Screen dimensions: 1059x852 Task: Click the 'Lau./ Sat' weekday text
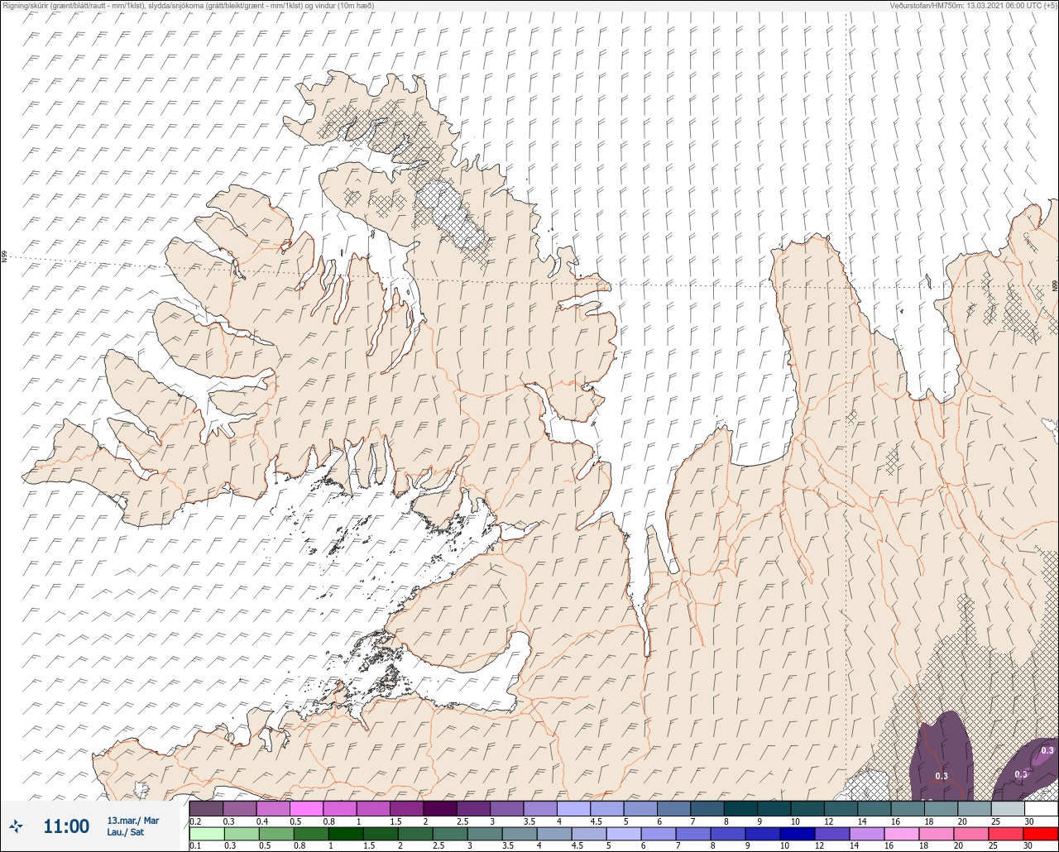[x=126, y=832]
